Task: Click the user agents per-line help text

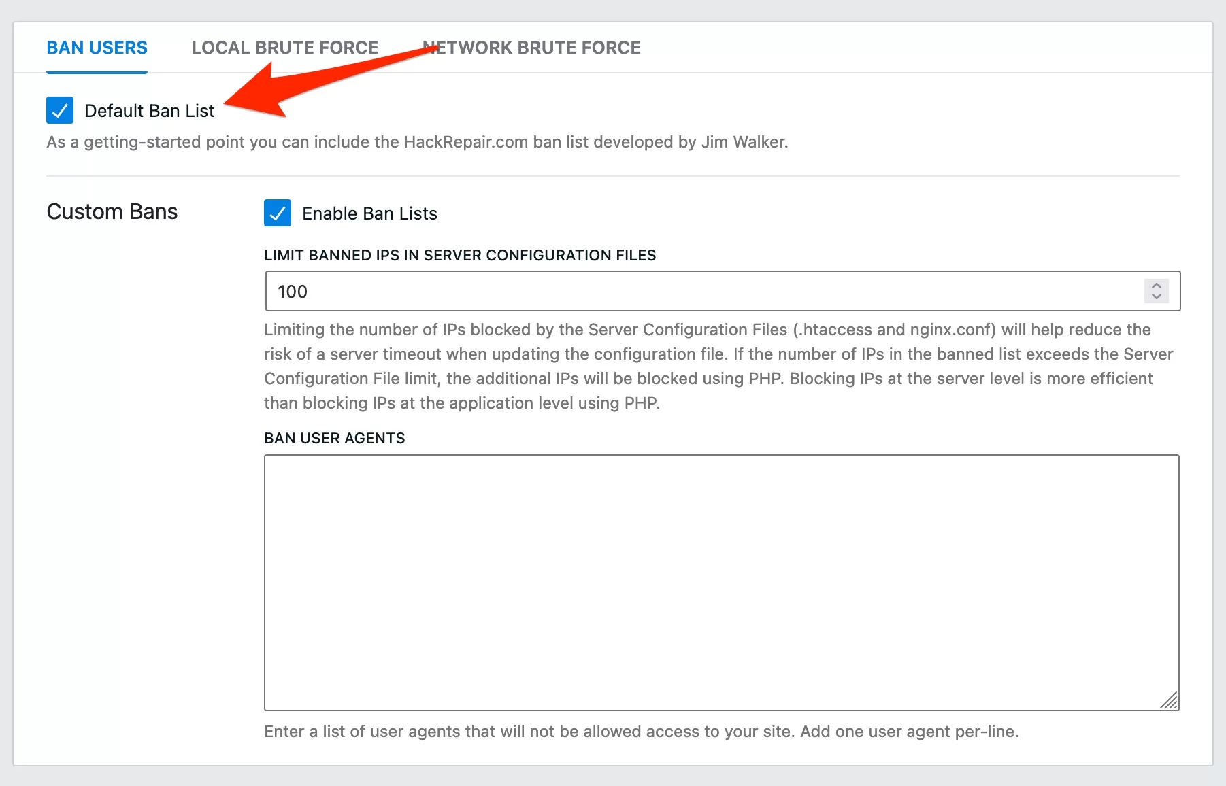Action: 641,732
